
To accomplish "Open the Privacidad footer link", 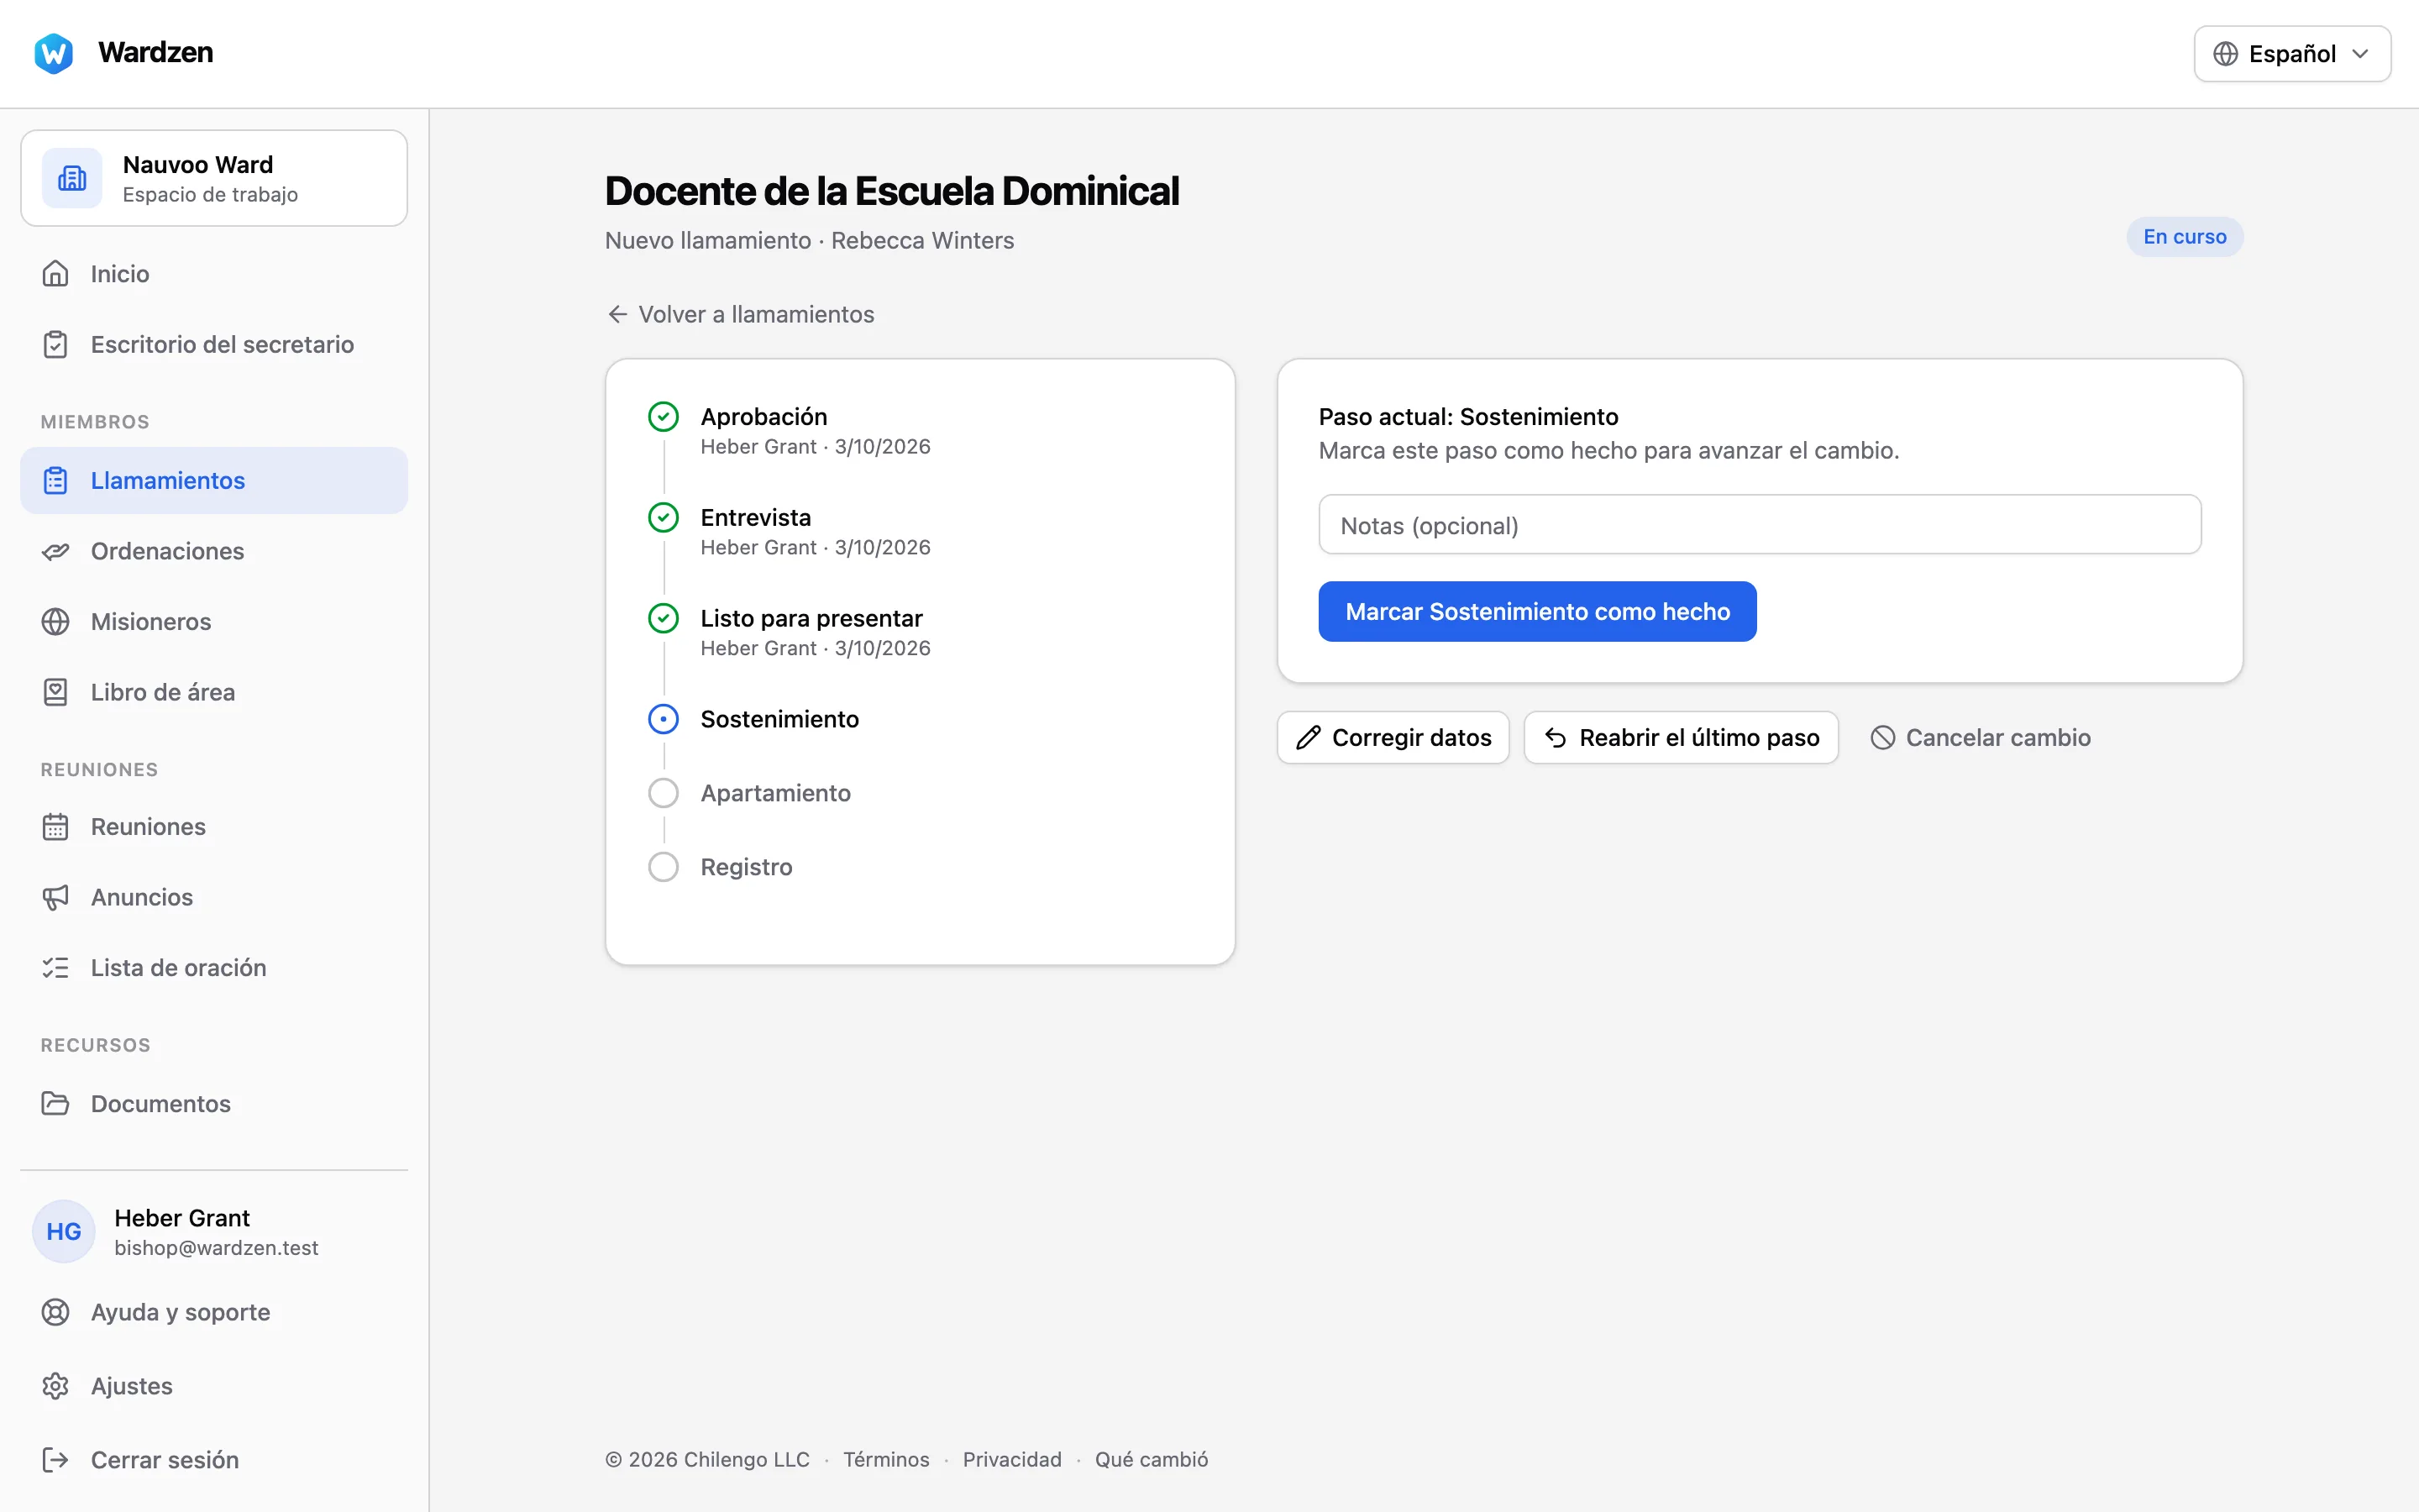I will pos(1013,1459).
